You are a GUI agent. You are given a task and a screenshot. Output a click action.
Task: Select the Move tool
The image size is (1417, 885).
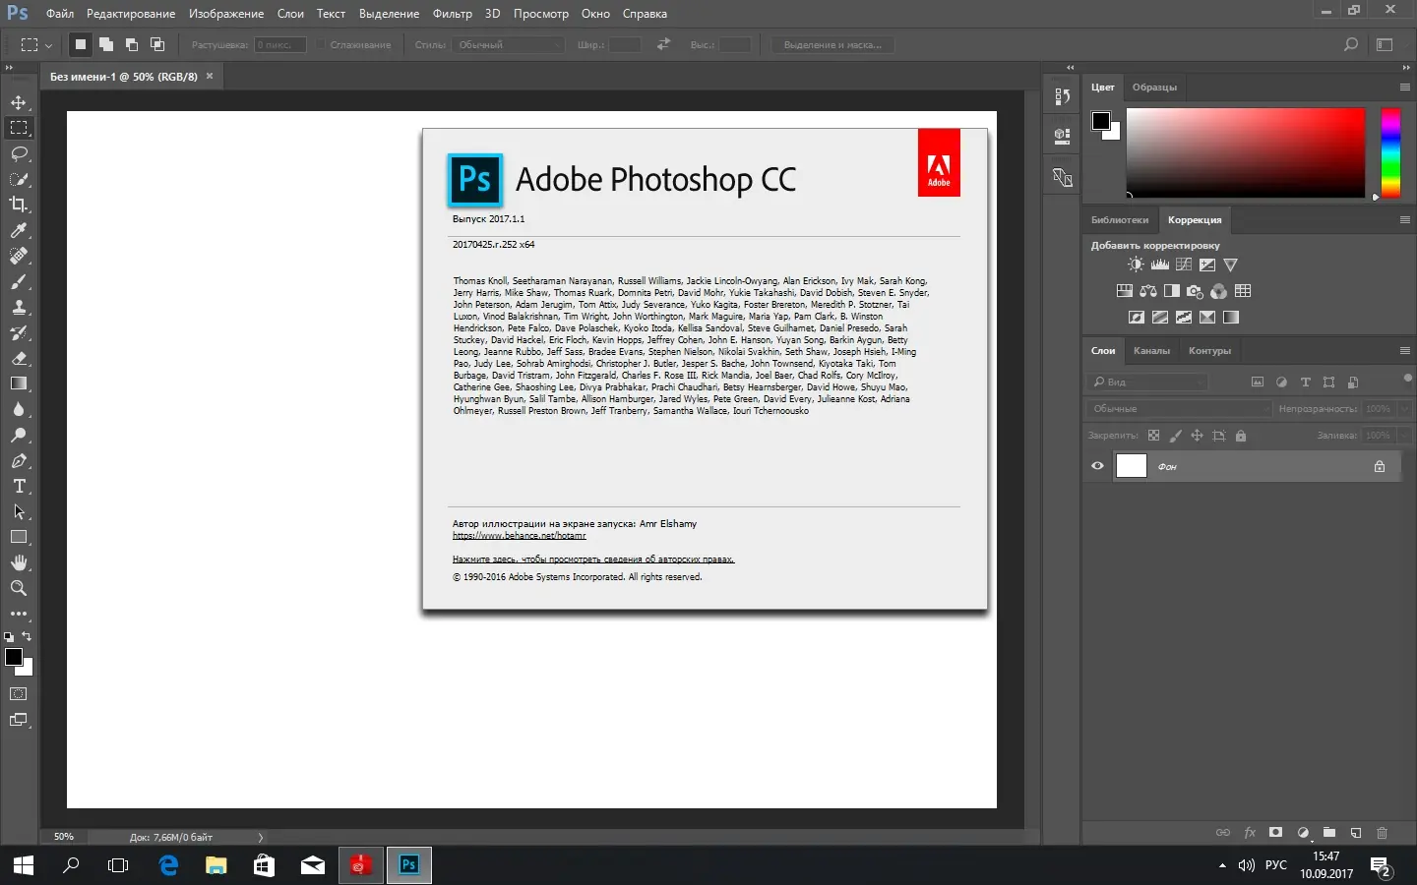click(19, 102)
